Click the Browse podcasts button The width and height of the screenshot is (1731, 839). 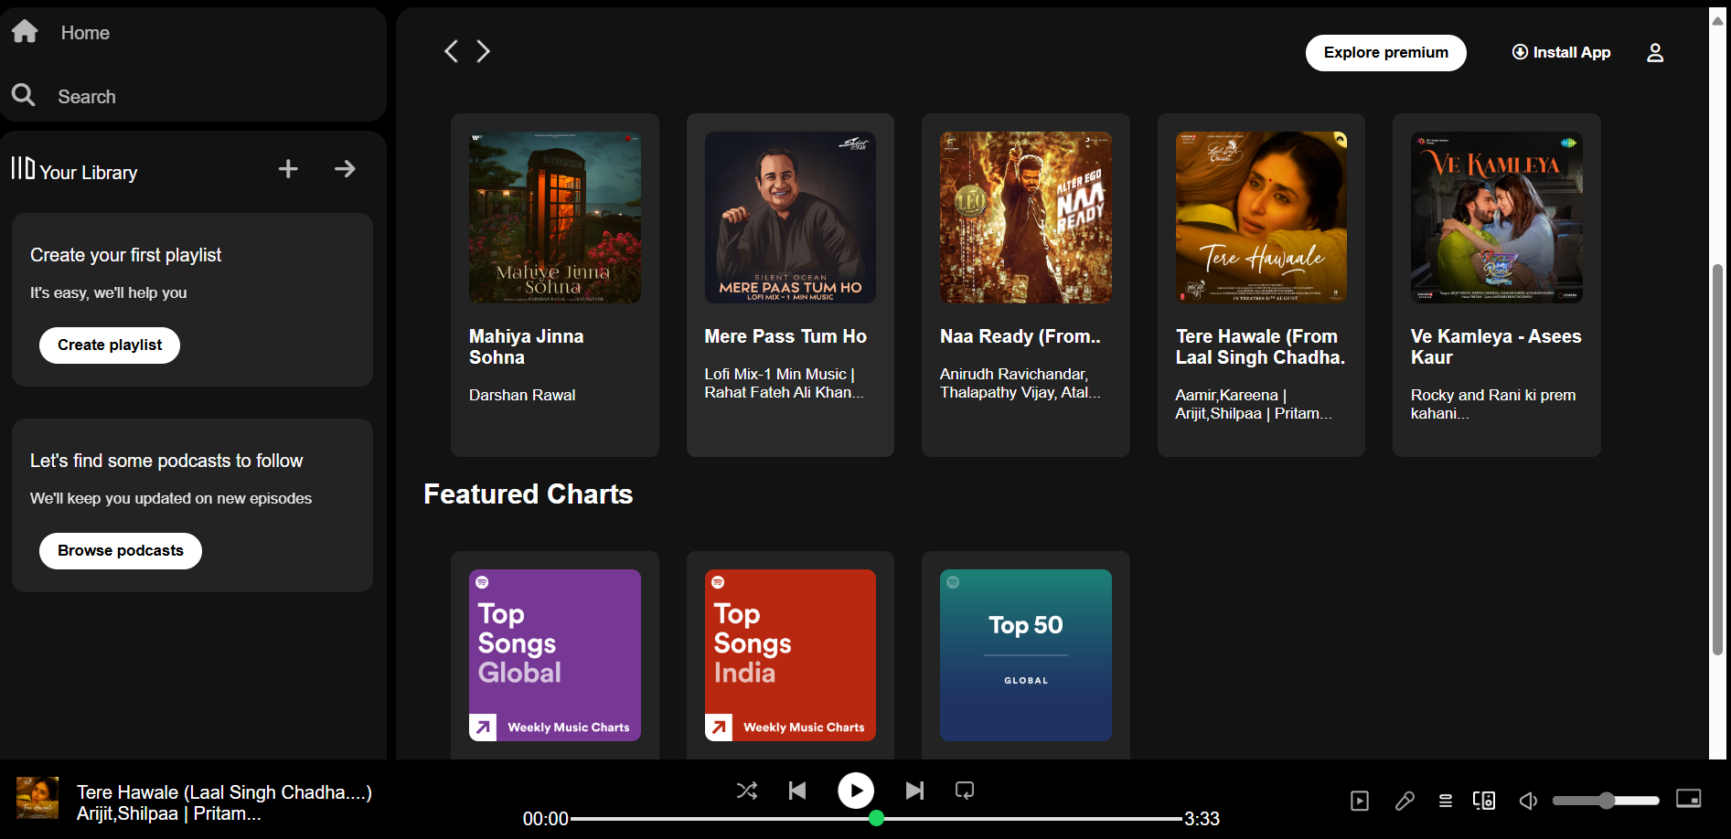(121, 551)
